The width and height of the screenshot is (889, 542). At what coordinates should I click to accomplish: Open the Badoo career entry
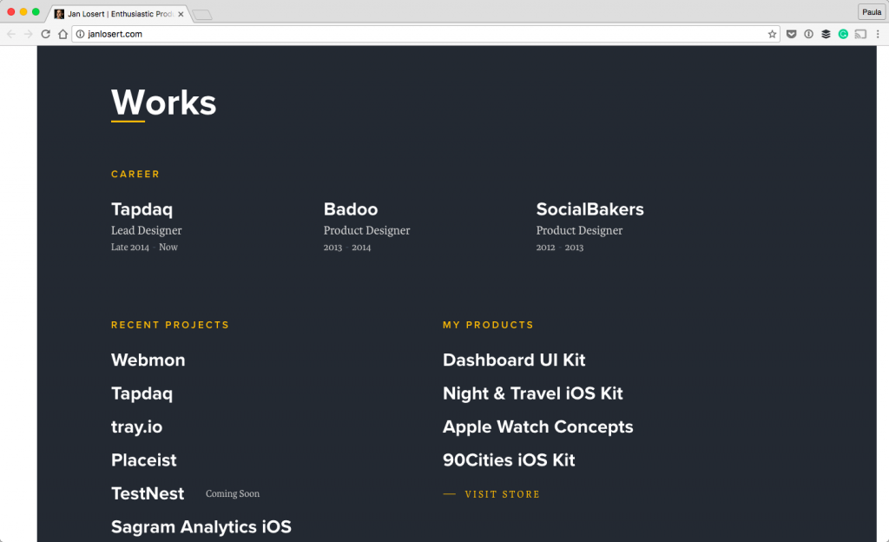tap(351, 209)
